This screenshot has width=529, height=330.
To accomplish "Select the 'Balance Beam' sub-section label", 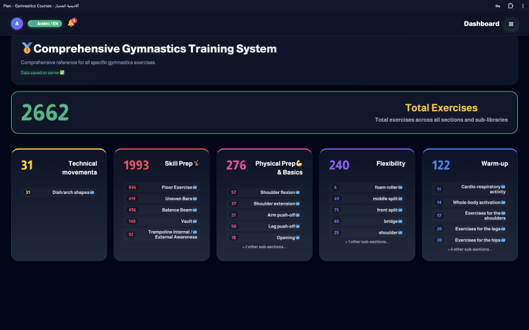I will 177,210.
